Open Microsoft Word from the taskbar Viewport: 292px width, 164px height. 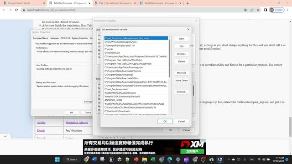pyautogui.click(x=94, y=159)
